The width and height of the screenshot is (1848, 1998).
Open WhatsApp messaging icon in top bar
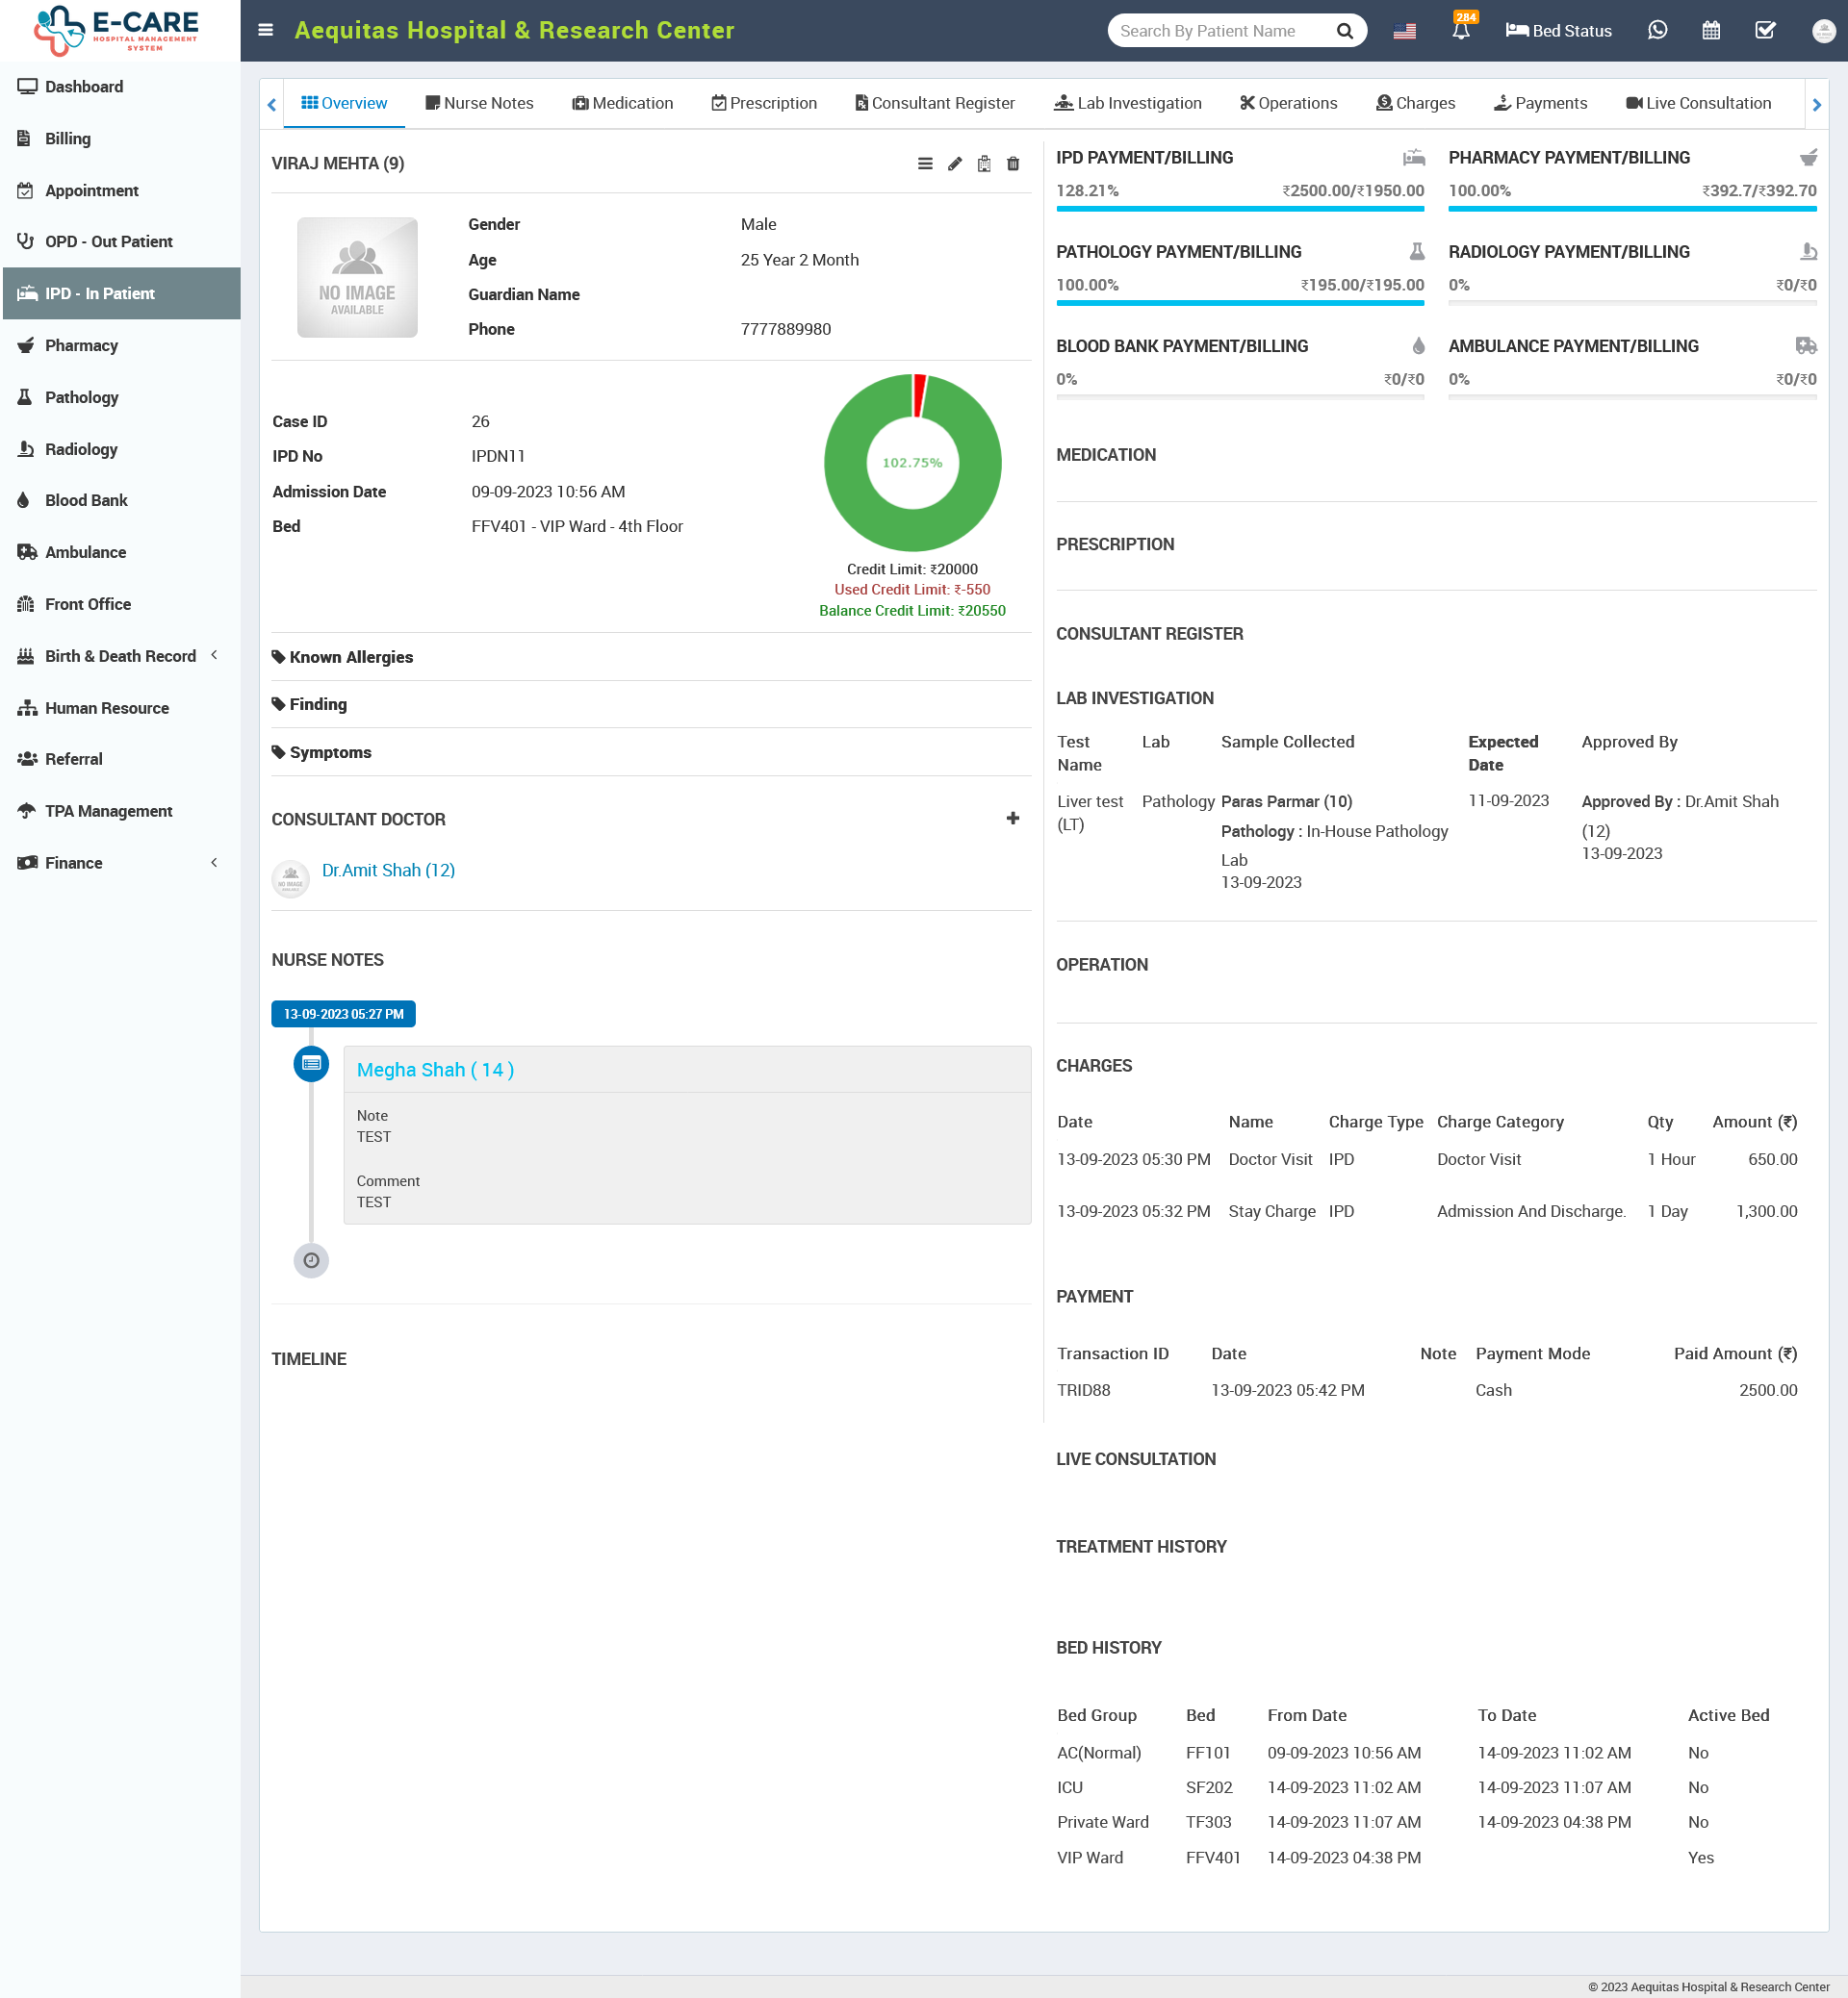(x=1657, y=30)
